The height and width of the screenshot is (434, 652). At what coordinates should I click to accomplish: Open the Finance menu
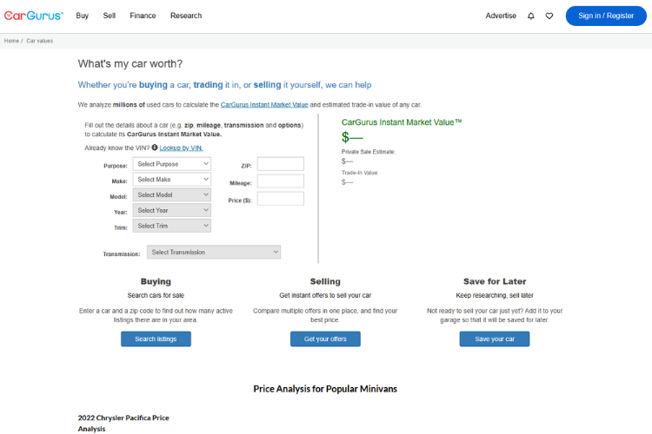pos(143,16)
